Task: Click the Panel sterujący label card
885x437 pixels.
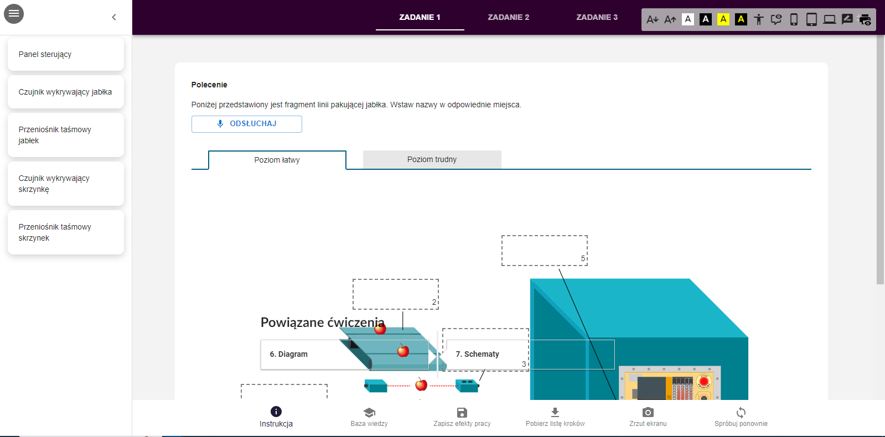Action: coord(65,54)
